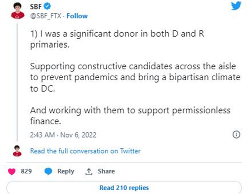Read the full conversation on Twitter
This screenshot has width=247, height=194.
[85, 151]
